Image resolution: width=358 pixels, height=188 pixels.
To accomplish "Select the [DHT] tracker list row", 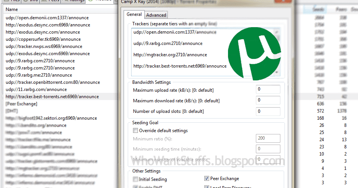I will pyautogui.click(x=12, y=111).
